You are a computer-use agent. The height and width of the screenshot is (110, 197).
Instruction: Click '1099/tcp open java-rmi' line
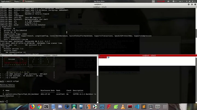(x=21, y=18)
